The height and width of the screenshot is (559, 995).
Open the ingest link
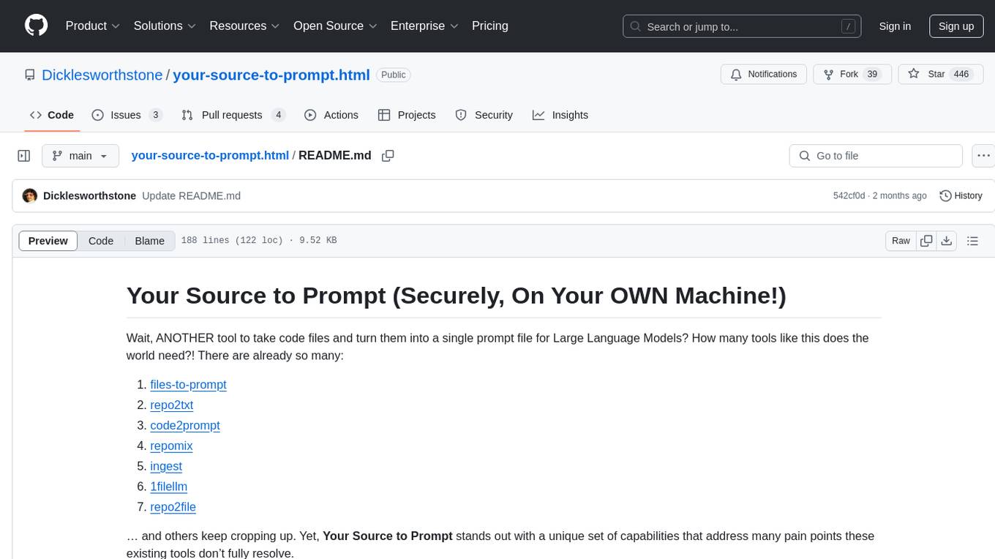tap(166, 466)
